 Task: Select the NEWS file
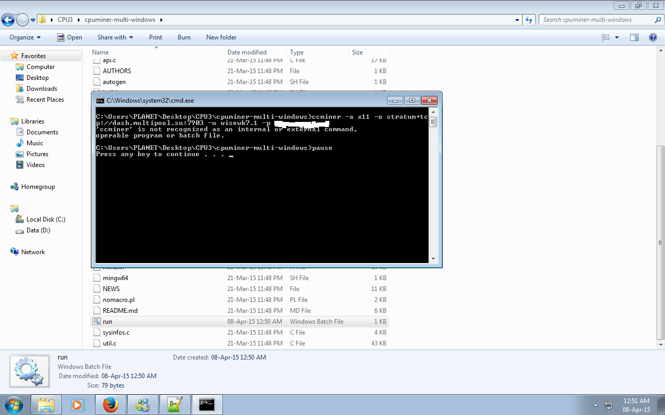(111, 289)
